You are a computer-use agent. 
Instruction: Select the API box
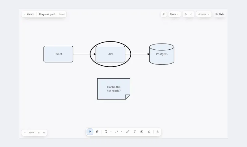(111, 54)
